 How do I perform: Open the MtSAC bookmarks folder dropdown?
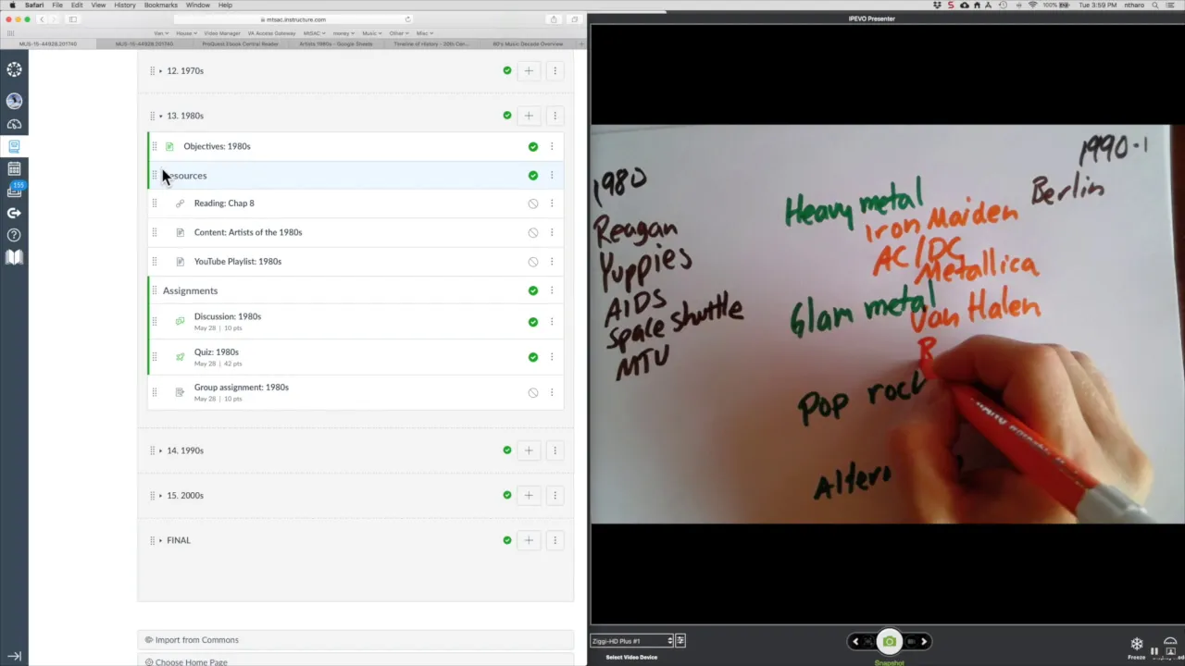314,33
